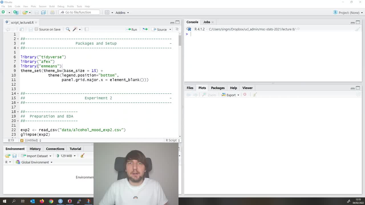Open the Addins dropdown menu
Image resolution: width=365 pixels, height=205 pixels.
120,13
